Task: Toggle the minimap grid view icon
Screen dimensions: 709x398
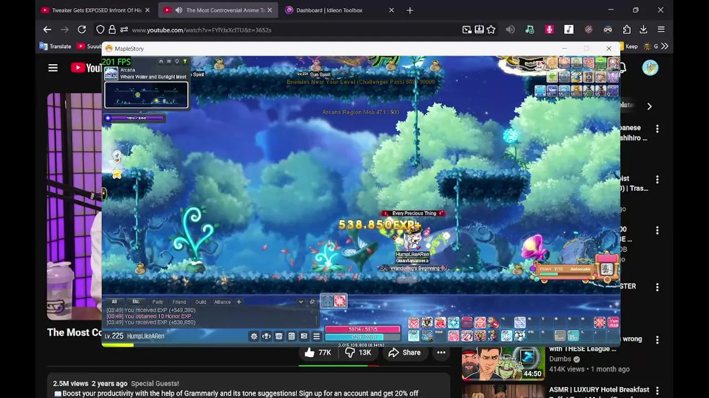Action: [x=169, y=61]
